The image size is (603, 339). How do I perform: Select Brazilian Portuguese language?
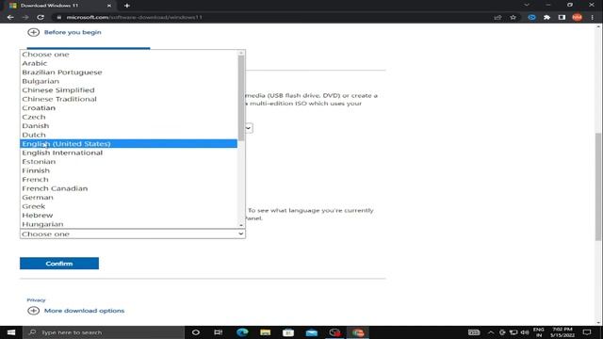pos(128,73)
